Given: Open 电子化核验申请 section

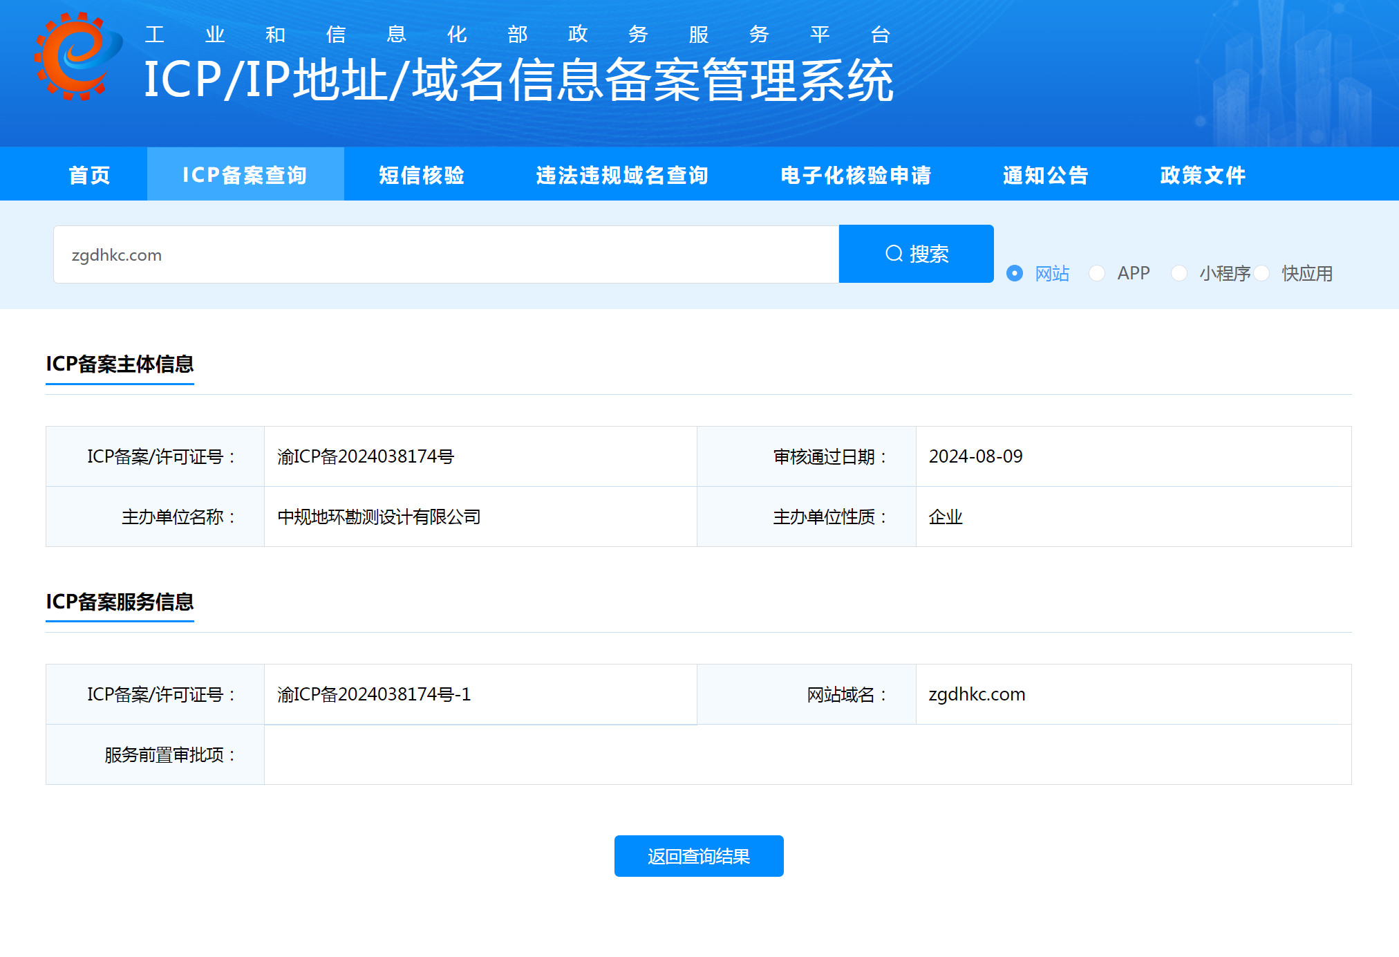Looking at the screenshot, I should point(856,175).
